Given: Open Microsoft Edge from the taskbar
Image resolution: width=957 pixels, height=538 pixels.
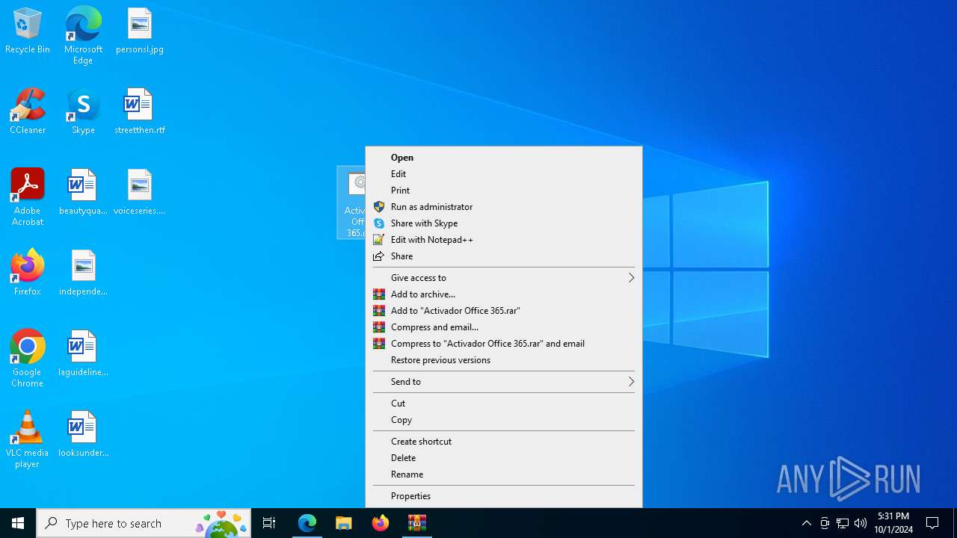Looking at the screenshot, I should point(307,523).
